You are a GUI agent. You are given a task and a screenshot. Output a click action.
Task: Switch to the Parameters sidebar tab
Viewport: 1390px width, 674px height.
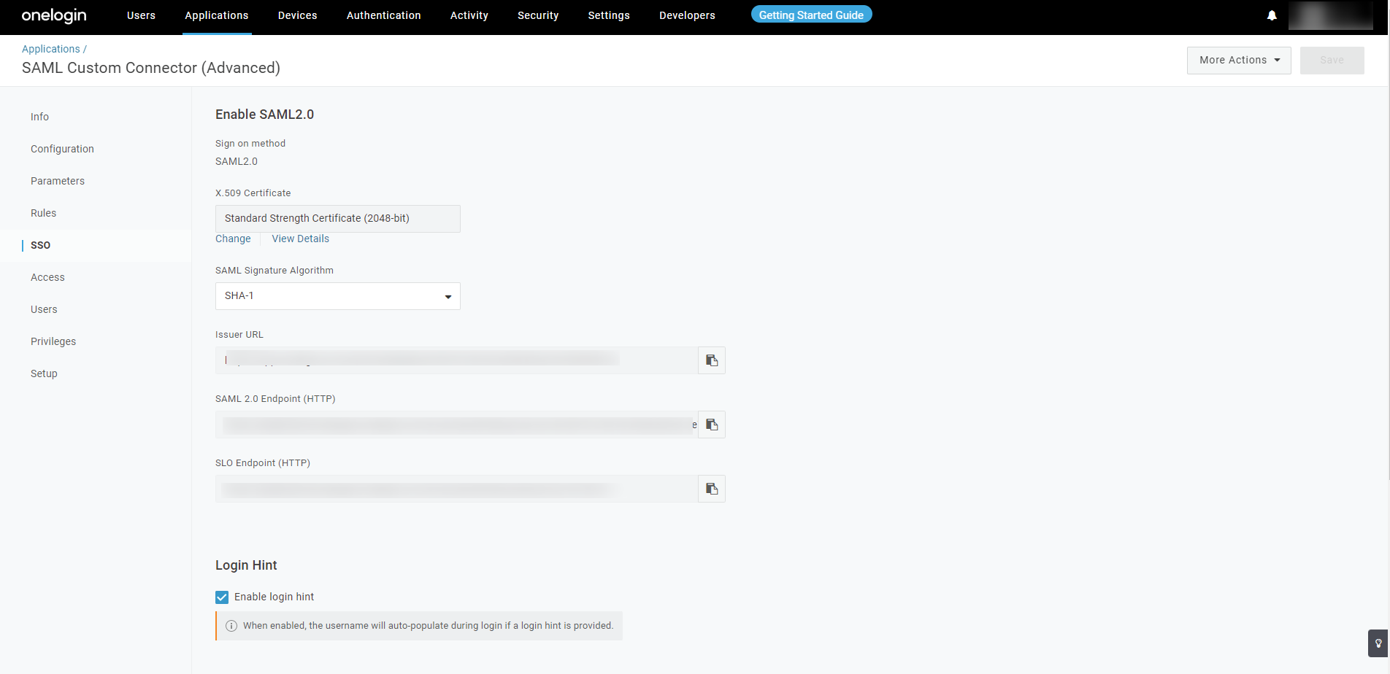(x=58, y=181)
